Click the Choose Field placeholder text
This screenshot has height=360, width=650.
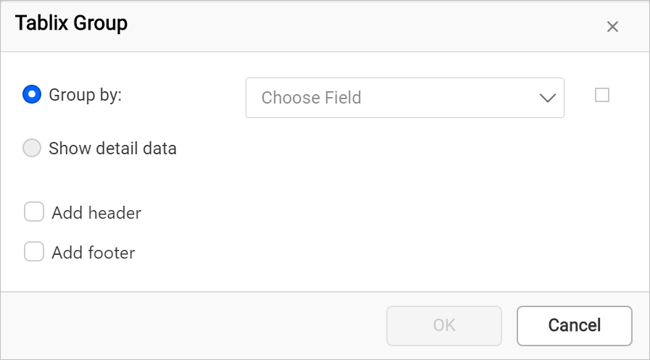[312, 98]
